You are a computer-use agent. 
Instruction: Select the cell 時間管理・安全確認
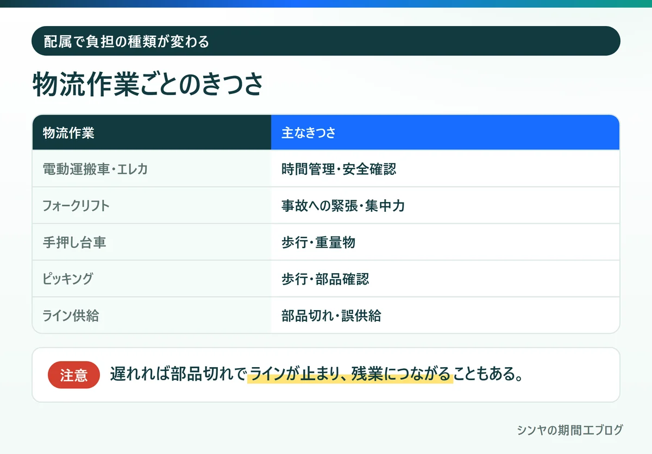click(x=445, y=169)
